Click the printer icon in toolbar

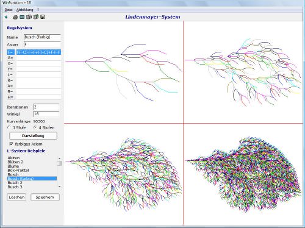[x=15, y=17]
